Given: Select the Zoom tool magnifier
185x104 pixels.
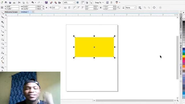Looking at the screenshot, I should pos(2,26).
